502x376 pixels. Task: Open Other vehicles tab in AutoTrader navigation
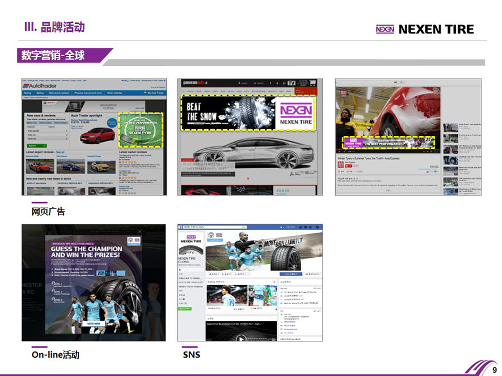(x=114, y=92)
